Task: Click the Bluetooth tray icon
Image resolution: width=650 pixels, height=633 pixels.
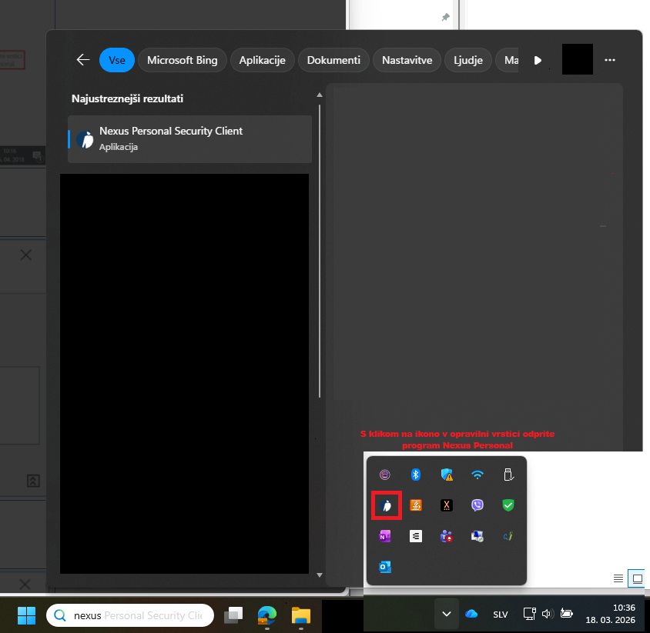Action: (416, 475)
